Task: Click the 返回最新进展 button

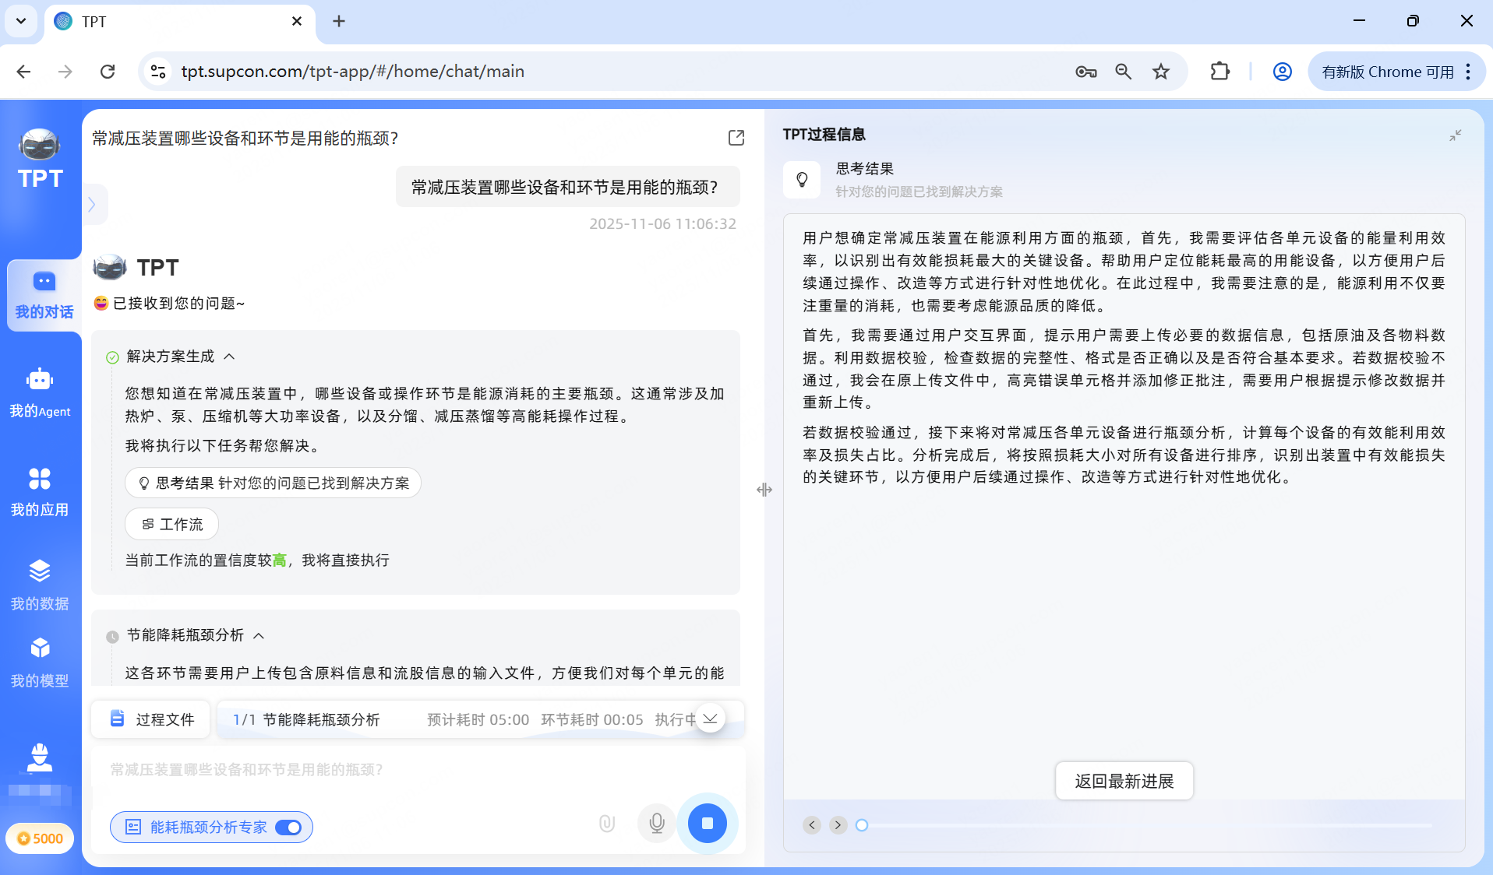Action: tap(1124, 781)
